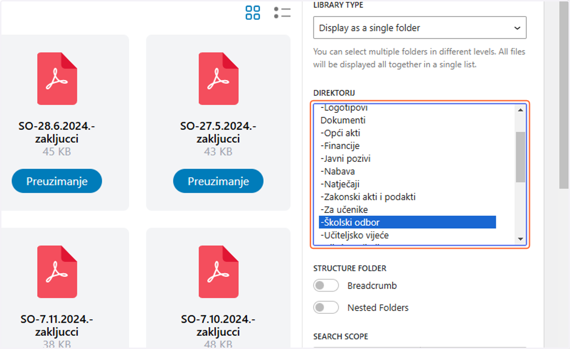Image resolution: width=570 pixels, height=349 pixels.
Task: Download SO-27.5.2024.-zakljucci with Preuzimanje button
Action: click(x=218, y=181)
